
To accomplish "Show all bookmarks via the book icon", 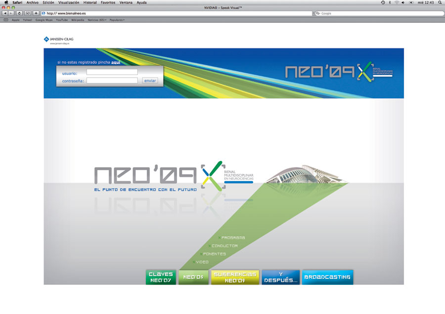I will 6,20.
